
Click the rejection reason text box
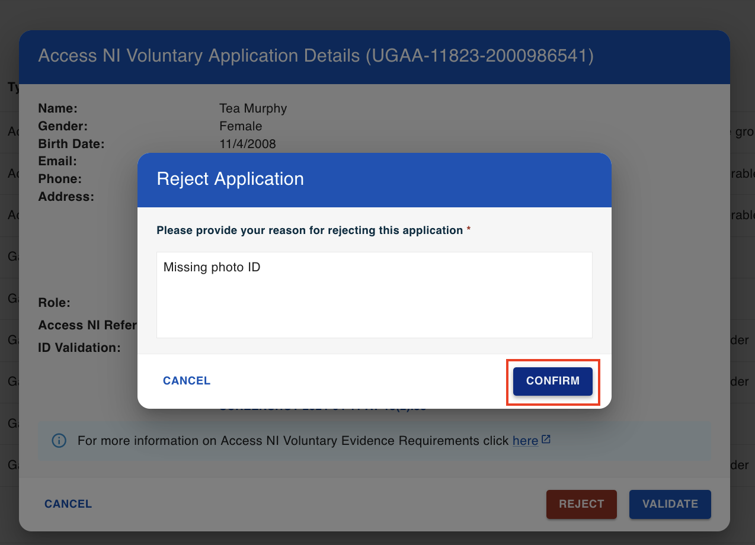(x=374, y=302)
